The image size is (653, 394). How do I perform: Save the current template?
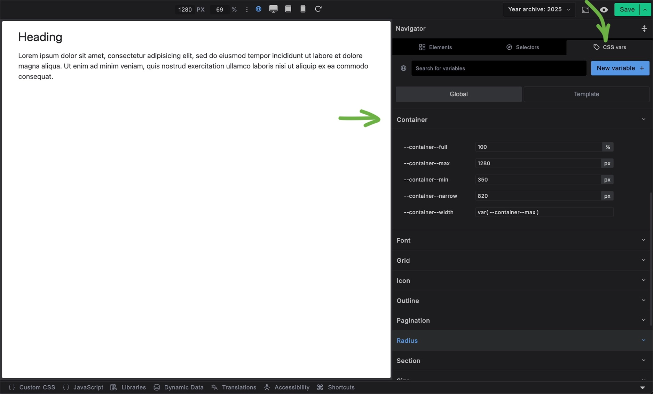pos(626,9)
